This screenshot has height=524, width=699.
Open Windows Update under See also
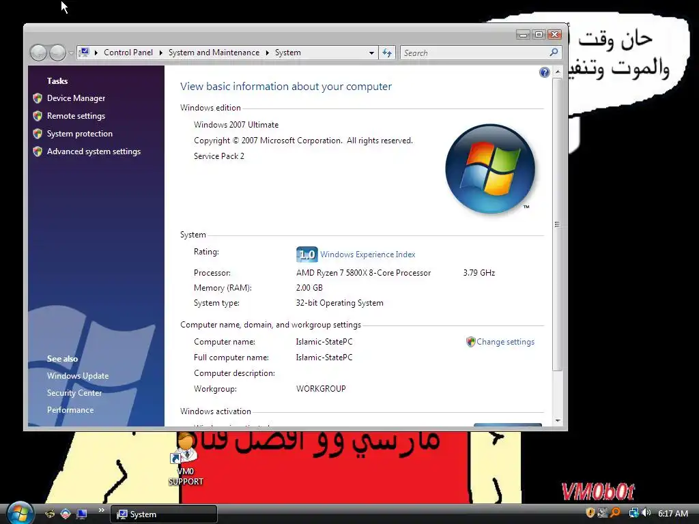coord(78,376)
